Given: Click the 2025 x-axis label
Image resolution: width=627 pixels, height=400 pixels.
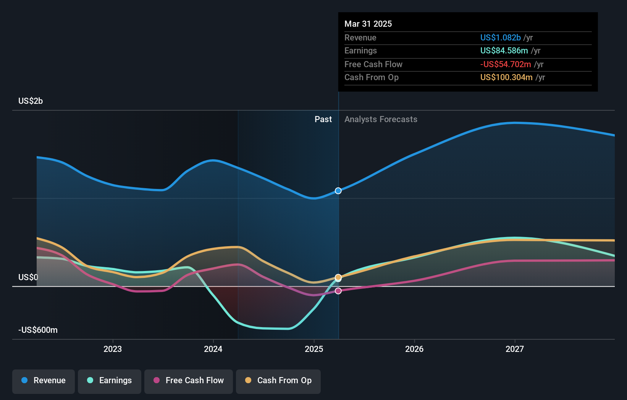Looking at the screenshot, I should [314, 349].
